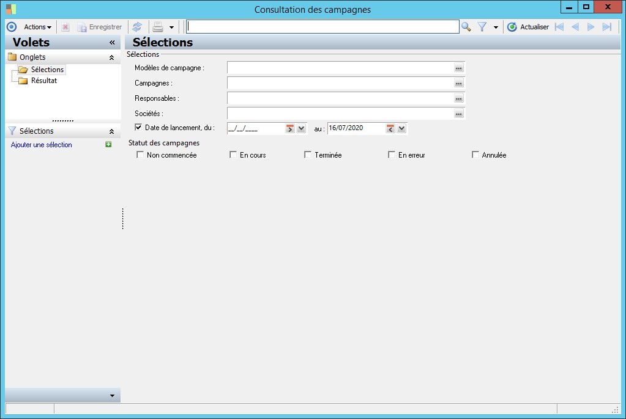Open Modèles de campagne browse button
This screenshot has height=419, width=626.
click(x=459, y=68)
